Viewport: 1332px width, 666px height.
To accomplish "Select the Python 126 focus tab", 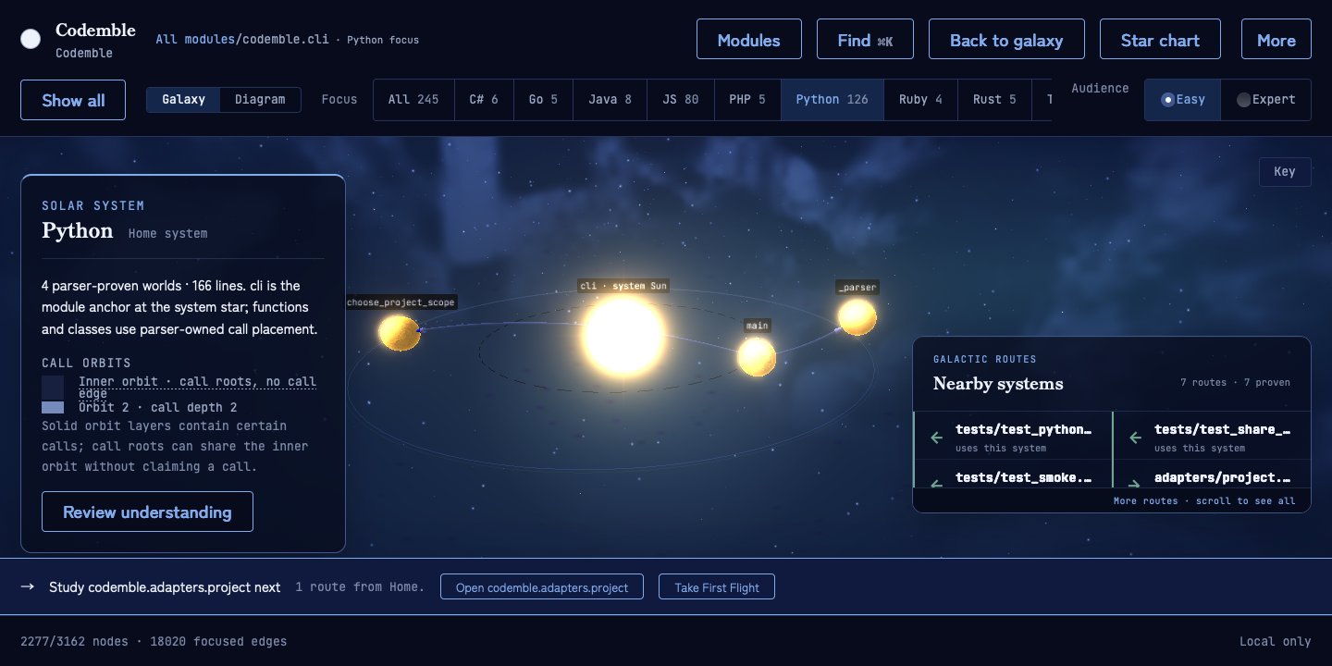I will pyautogui.click(x=832, y=100).
